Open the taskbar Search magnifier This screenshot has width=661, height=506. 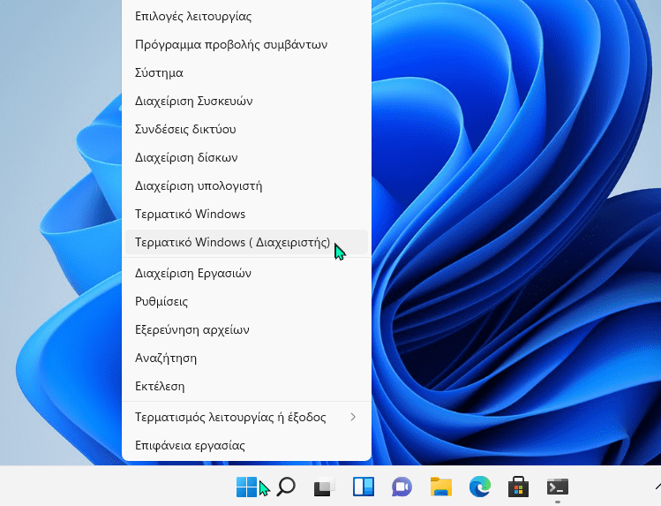point(286,487)
